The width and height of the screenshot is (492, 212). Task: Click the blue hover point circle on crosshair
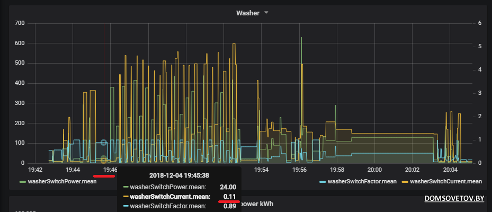tap(104, 143)
